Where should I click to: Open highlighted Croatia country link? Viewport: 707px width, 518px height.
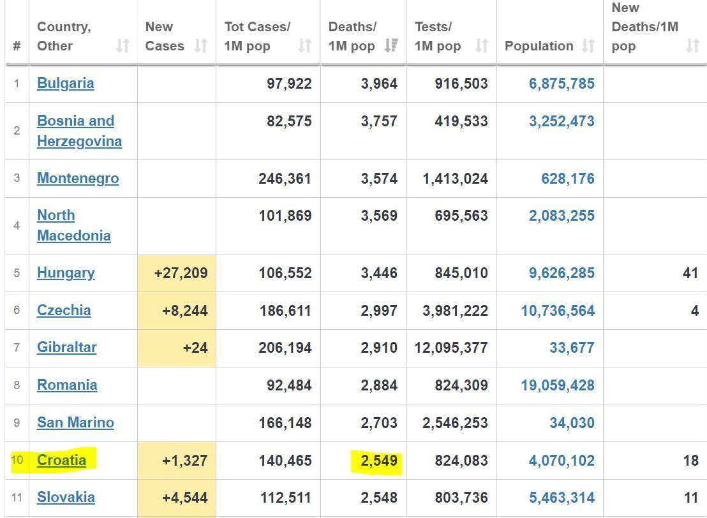coord(61,460)
